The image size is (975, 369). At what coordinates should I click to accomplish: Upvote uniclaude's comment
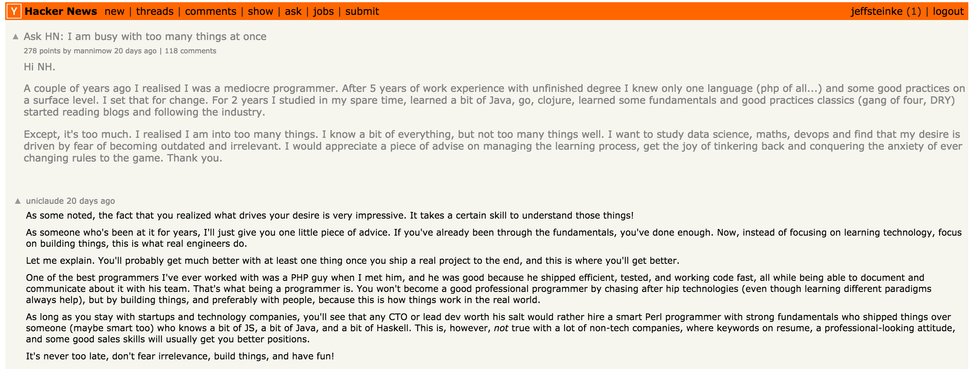pyautogui.click(x=18, y=201)
